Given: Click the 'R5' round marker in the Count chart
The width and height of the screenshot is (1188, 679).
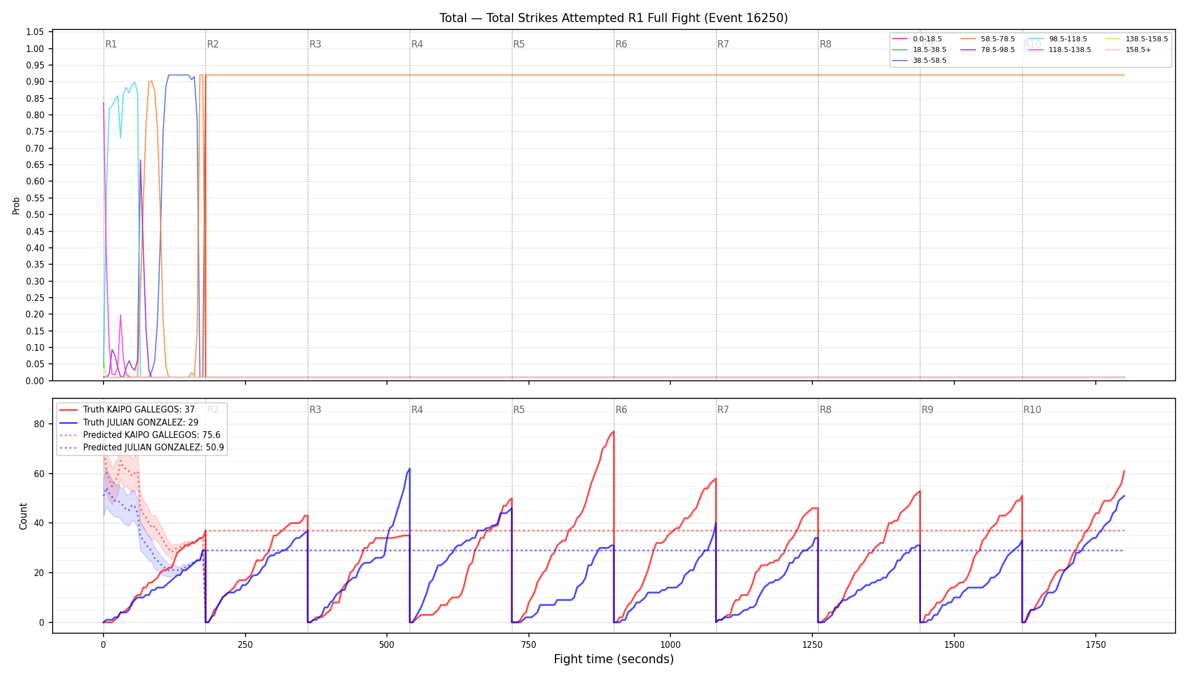Looking at the screenshot, I should click(x=519, y=410).
